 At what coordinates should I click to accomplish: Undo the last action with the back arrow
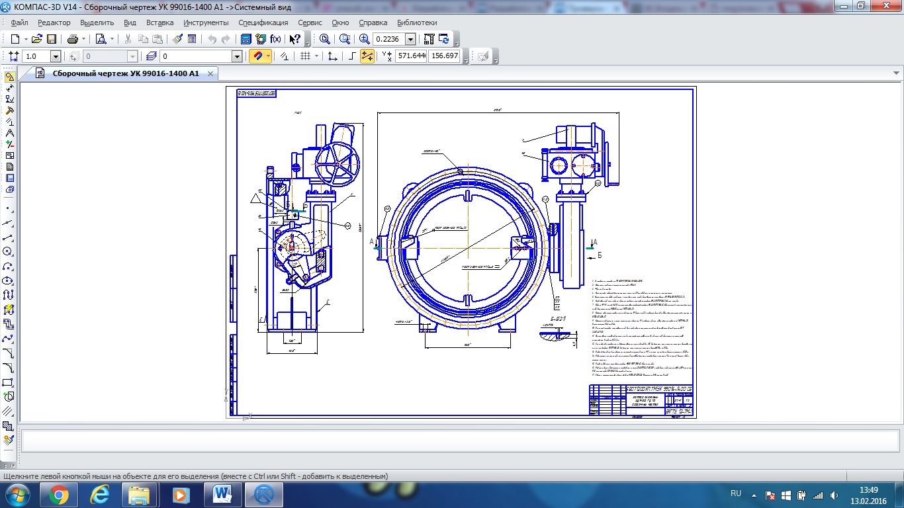point(212,39)
